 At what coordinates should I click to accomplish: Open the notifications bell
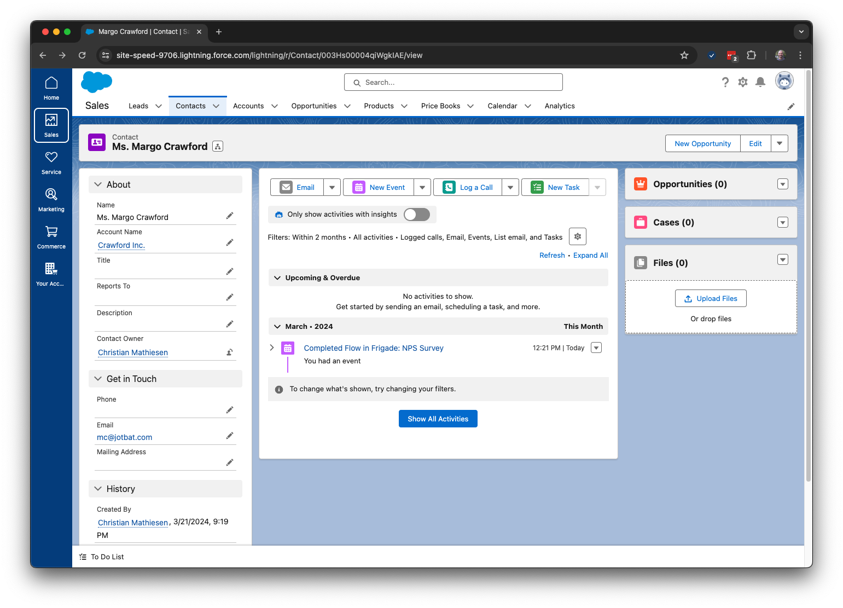pyautogui.click(x=760, y=82)
